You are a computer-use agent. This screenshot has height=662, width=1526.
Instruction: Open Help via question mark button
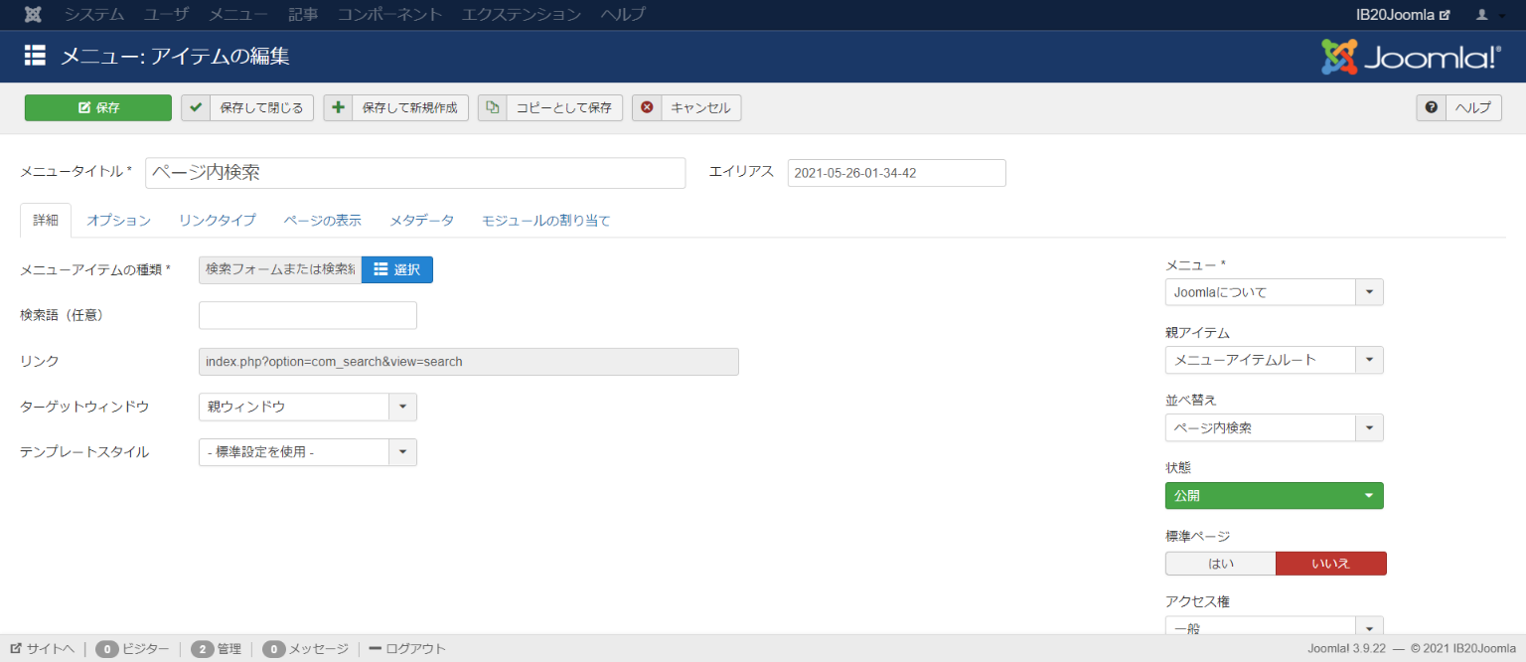tap(1458, 107)
